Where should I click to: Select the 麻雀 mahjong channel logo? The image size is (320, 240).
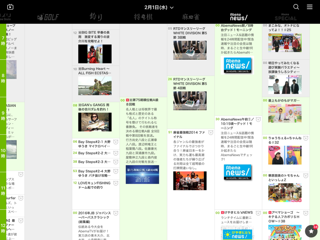coord(191,17)
